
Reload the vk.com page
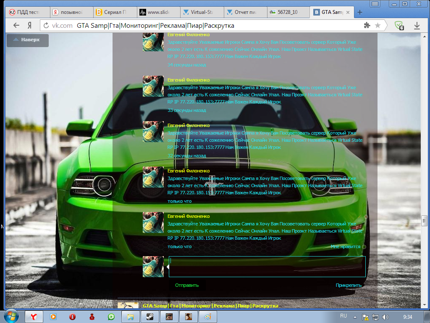point(46,26)
